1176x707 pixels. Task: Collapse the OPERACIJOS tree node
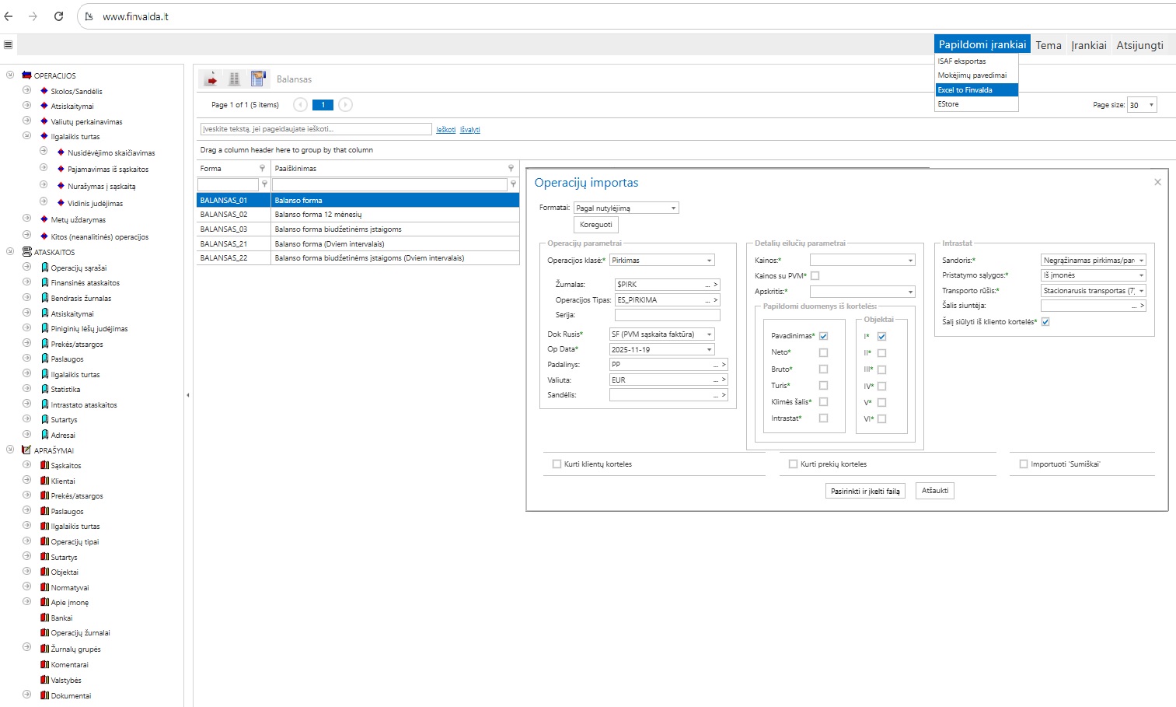10,75
